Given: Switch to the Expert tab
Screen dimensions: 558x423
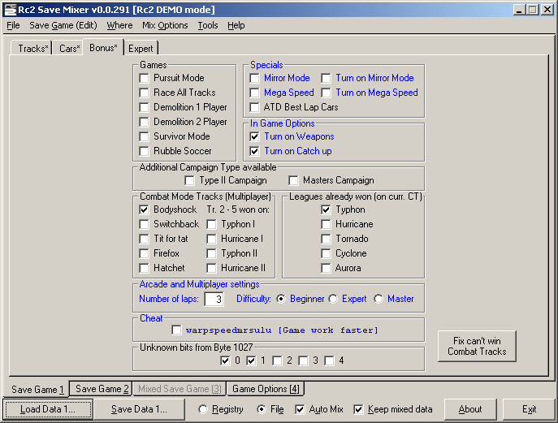Looking at the screenshot, I should (x=141, y=49).
